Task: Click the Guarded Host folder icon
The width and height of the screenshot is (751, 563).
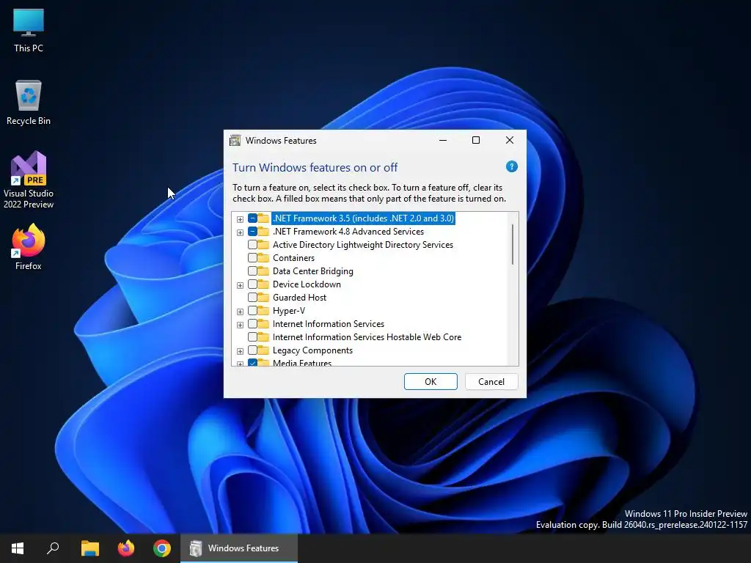Action: click(x=263, y=298)
